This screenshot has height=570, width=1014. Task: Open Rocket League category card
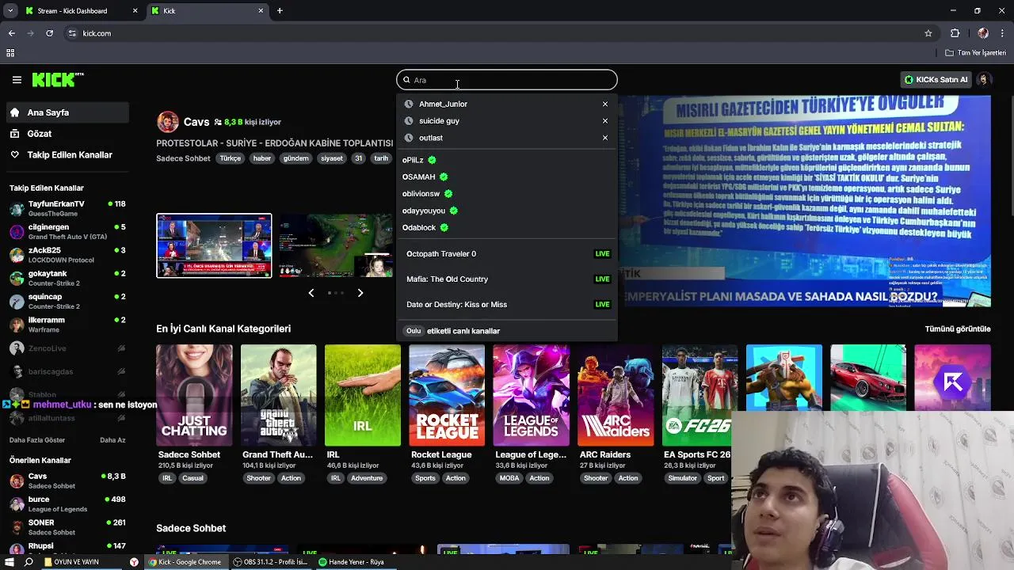(x=447, y=396)
